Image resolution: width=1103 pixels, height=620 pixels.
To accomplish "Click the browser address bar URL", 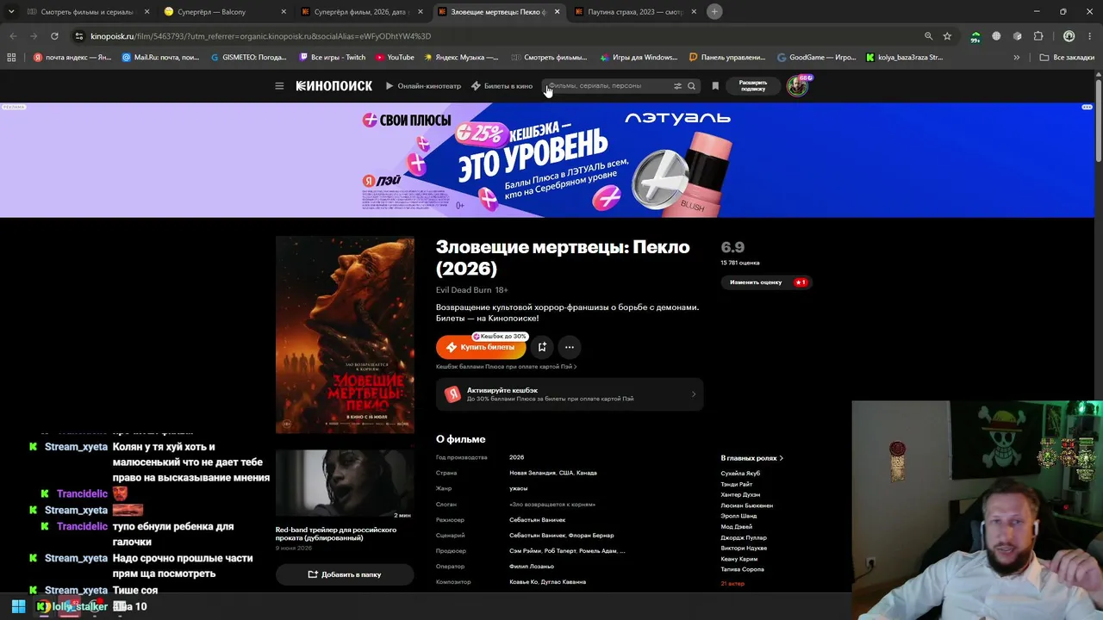I will click(260, 36).
